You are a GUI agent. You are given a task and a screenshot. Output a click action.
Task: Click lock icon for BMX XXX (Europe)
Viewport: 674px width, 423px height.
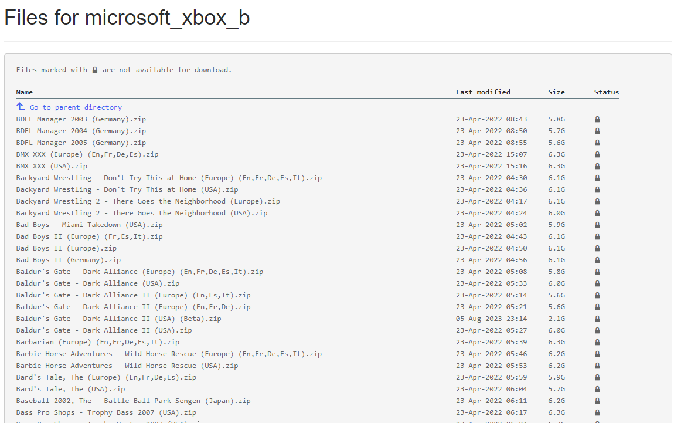click(x=597, y=154)
